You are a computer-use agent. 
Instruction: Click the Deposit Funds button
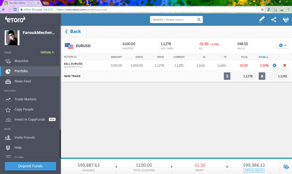coord(30,166)
